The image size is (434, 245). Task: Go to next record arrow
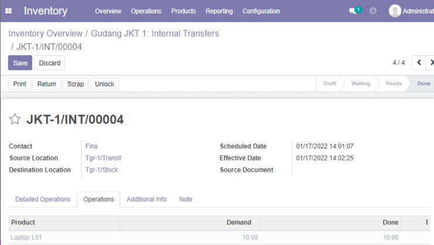coord(430,63)
